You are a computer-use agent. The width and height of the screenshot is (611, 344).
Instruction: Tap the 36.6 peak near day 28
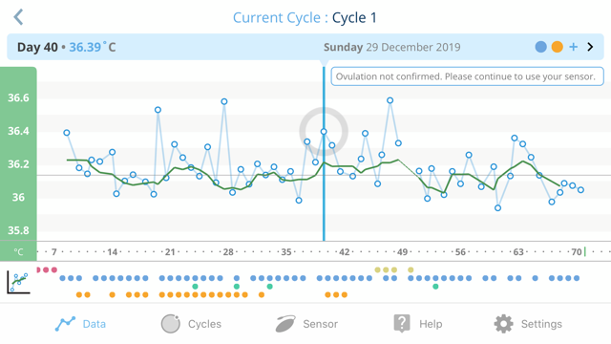pos(224,101)
